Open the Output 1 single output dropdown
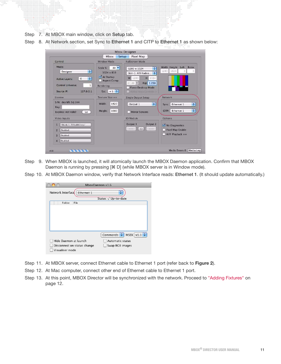This screenshot has width=281, height=364. [142, 104]
